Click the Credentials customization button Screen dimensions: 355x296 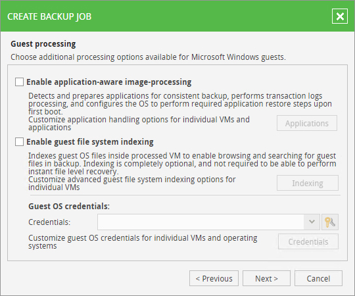point(308,241)
